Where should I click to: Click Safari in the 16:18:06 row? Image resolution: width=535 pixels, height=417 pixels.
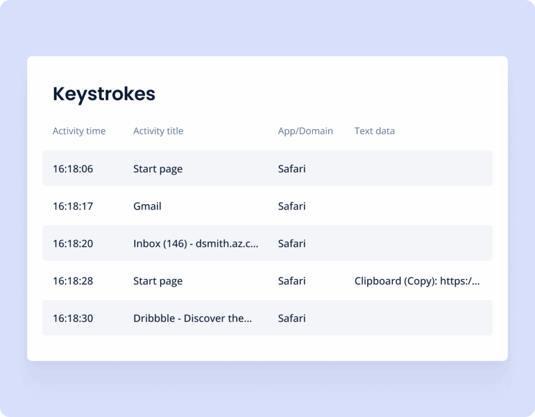[292, 169]
